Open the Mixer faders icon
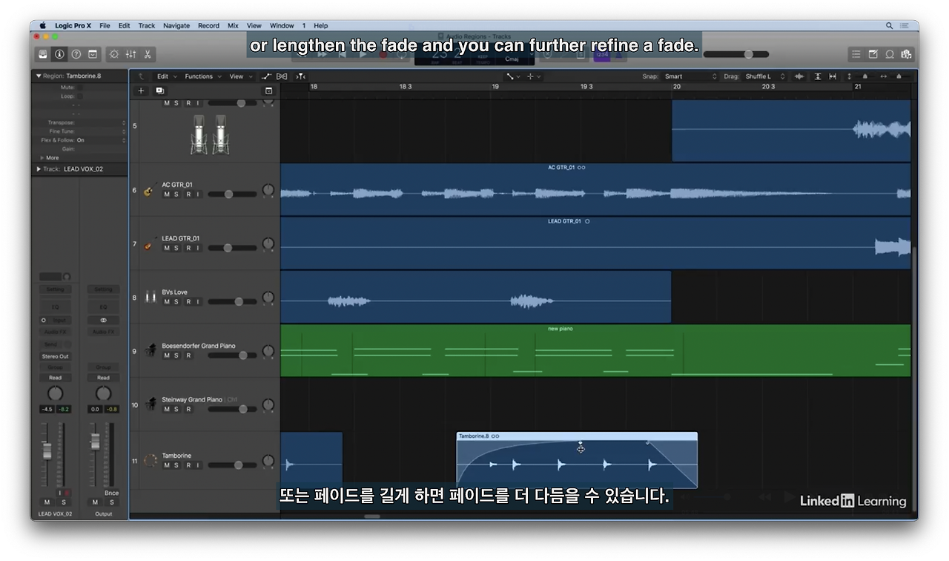The image size is (949, 561). click(130, 54)
